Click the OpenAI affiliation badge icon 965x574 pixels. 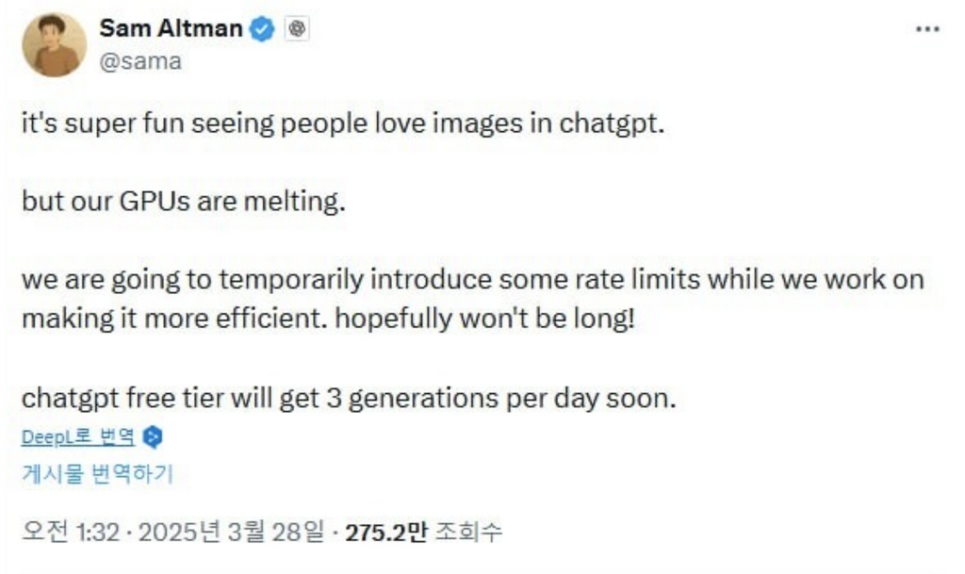pyautogui.click(x=297, y=29)
